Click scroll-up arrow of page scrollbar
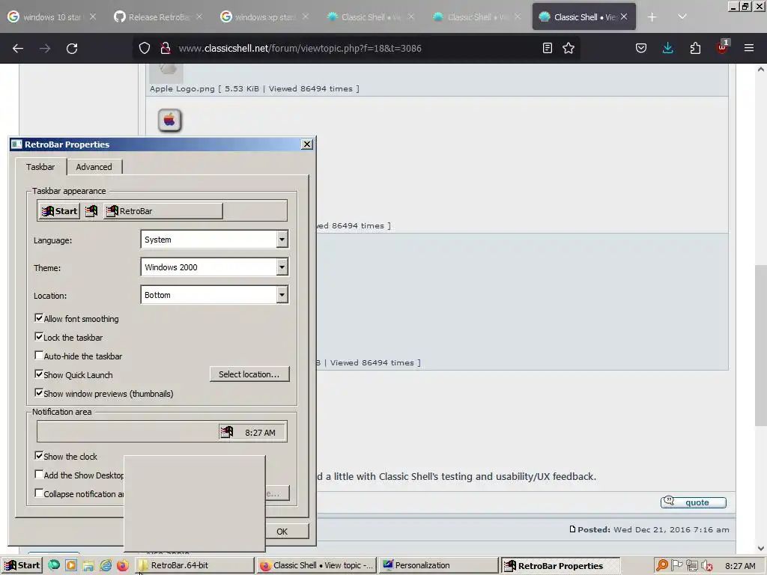The height and width of the screenshot is (575, 767). tap(760, 70)
